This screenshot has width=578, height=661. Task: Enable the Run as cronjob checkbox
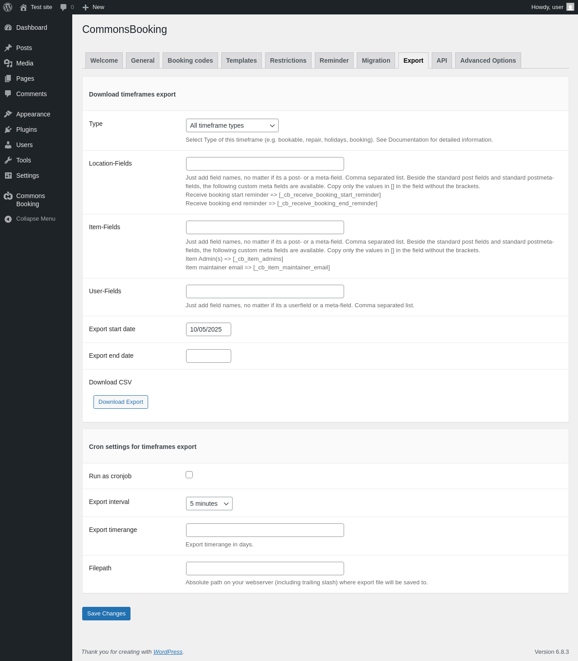189,475
